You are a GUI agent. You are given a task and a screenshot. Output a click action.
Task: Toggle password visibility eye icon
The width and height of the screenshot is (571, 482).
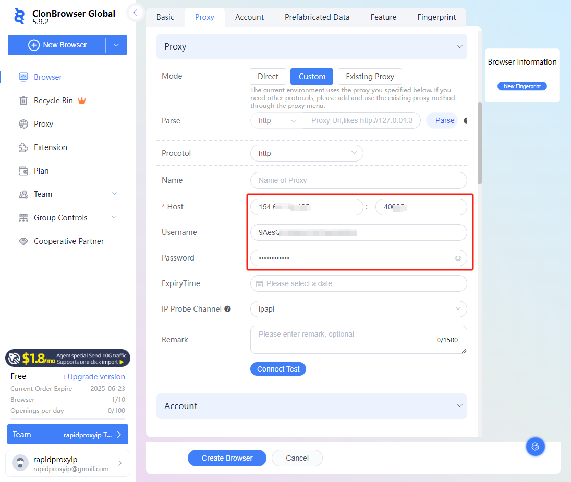tap(458, 258)
